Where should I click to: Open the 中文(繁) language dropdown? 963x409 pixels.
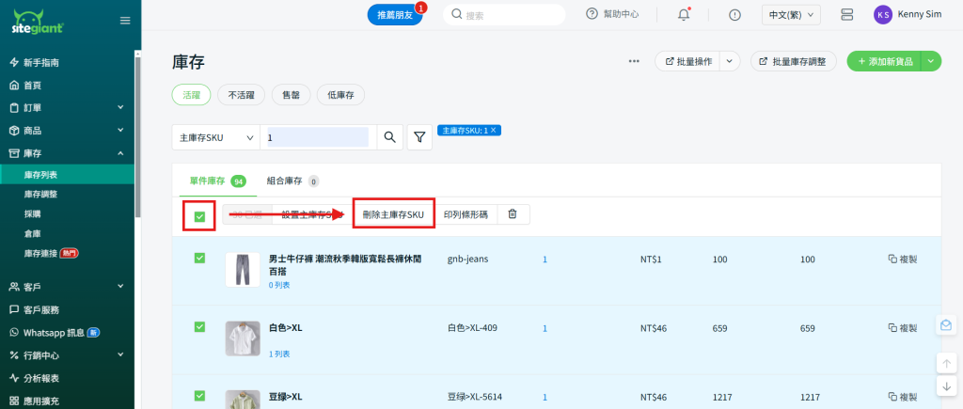(x=791, y=15)
